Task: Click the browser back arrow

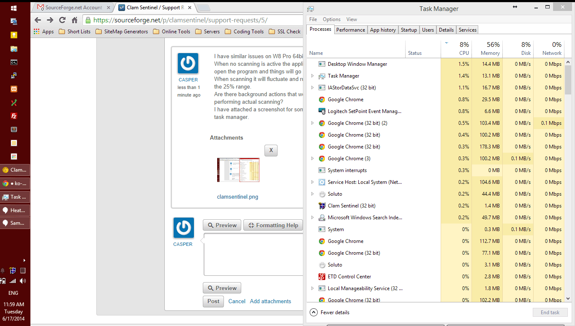Action: pyautogui.click(x=38, y=20)
